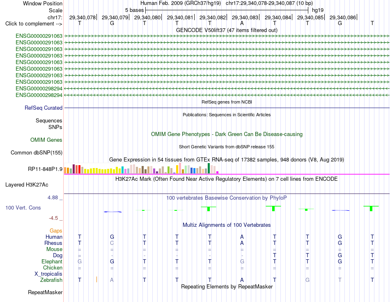The image size is (390, 302).
Task: Click the magenta RP11-848P1.9 gene line
Action: tap(227, 174)
